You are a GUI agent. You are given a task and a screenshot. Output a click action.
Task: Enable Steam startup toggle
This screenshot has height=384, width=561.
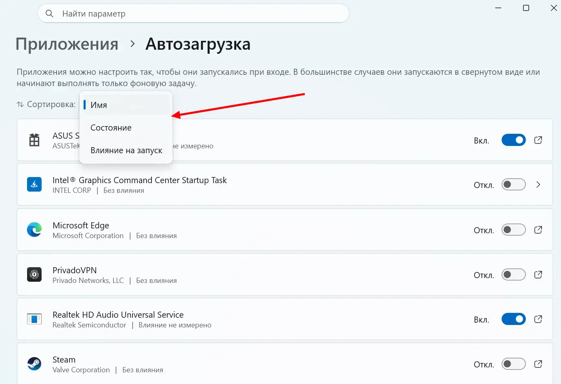tap(514, 364)
